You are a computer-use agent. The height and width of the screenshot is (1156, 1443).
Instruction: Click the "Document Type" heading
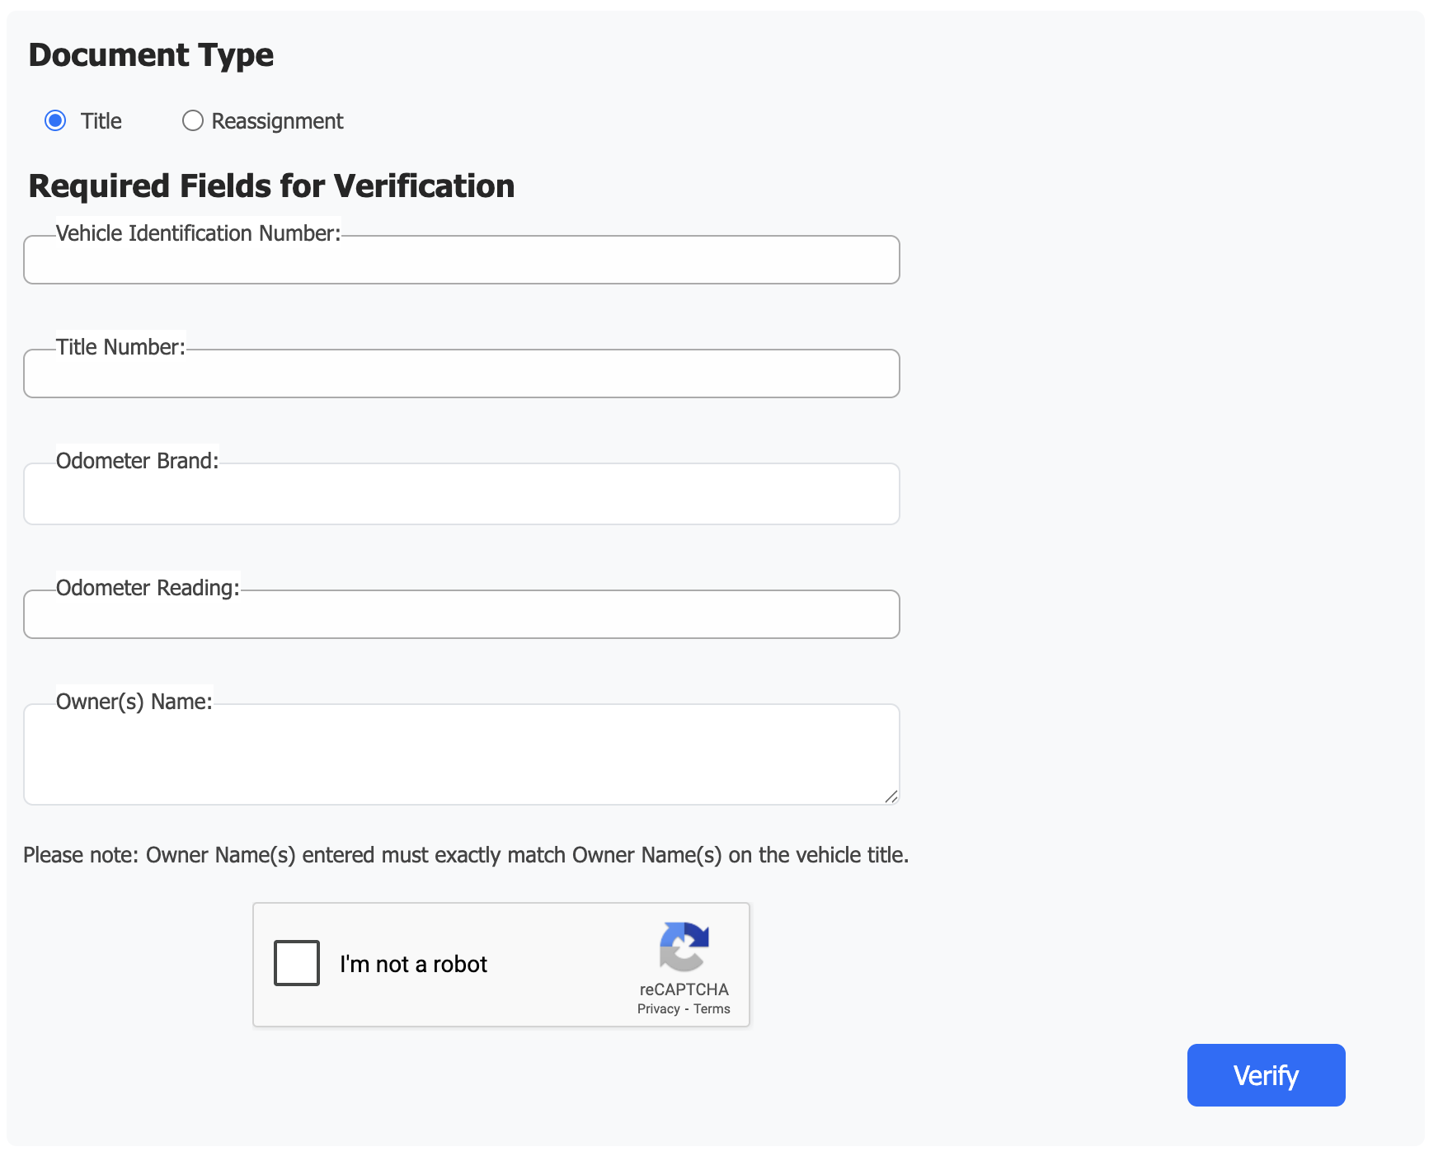[151, 55]
